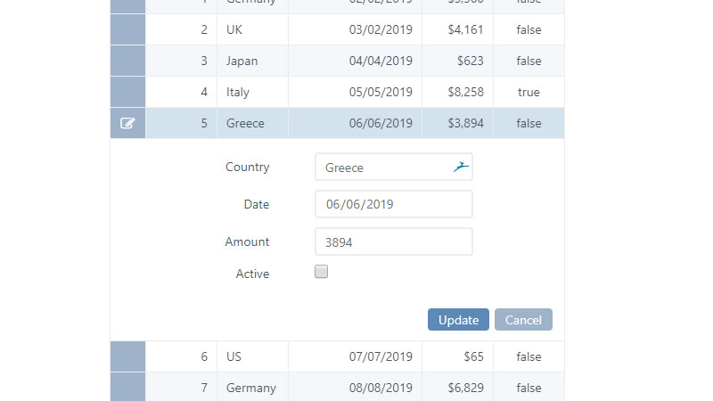Viewport: 713px width, 401px height.
Task: Click the $8,258 amount cell
Action: click(457, 92)
